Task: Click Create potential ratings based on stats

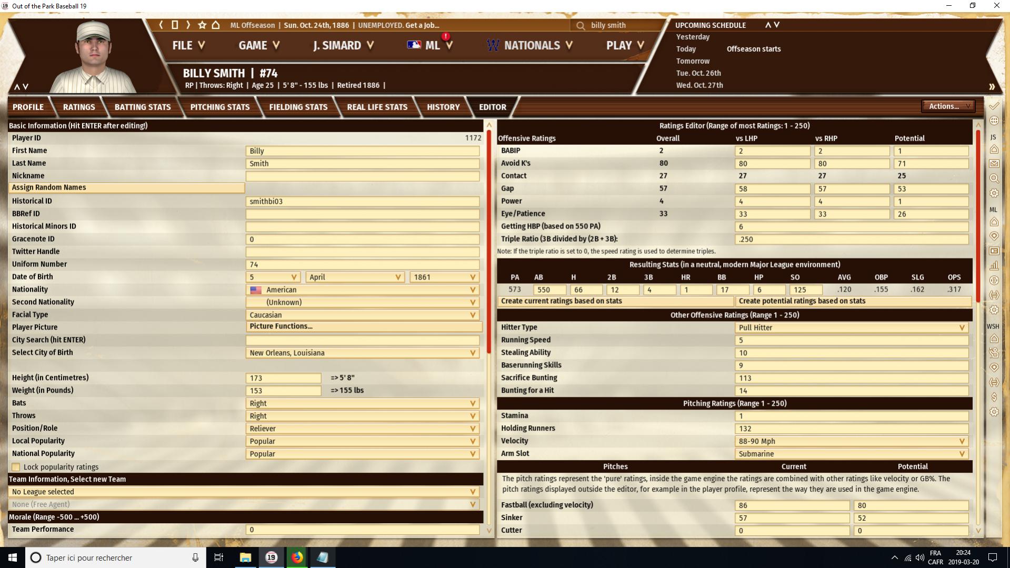Action: click(853, 301)
